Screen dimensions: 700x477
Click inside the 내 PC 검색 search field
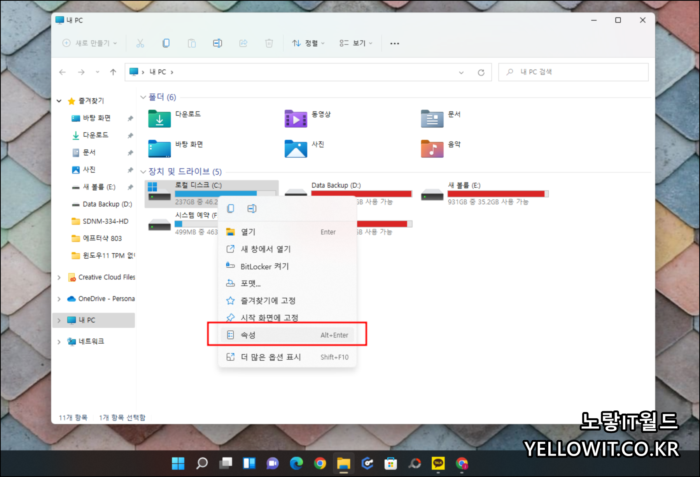pos(573,72)
